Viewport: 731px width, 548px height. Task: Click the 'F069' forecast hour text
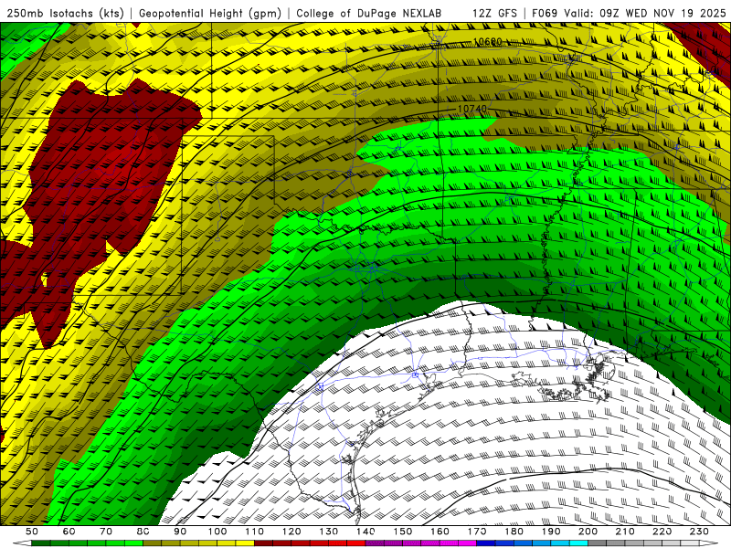(x=546, y=13)
